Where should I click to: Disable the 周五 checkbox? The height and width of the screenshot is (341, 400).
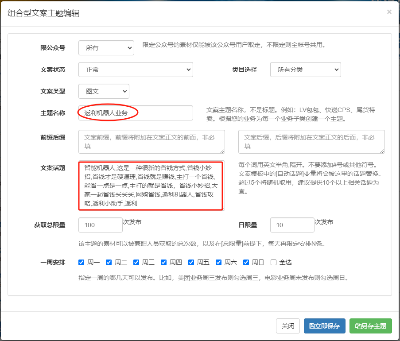[191, 263]
